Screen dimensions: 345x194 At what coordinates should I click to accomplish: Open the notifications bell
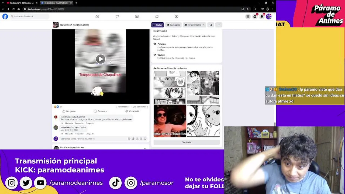tap(262, 16)
